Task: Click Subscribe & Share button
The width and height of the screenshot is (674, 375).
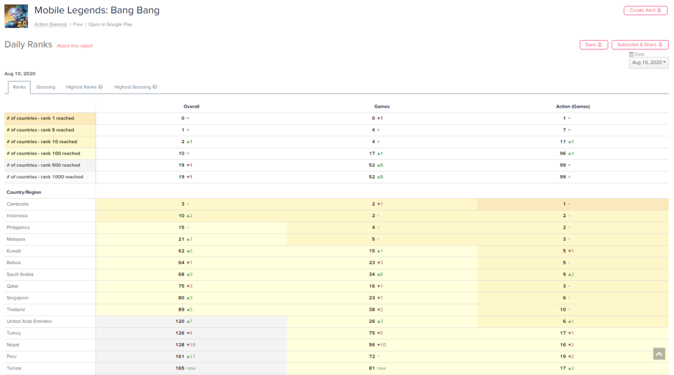Action: [x=640, y=45]
